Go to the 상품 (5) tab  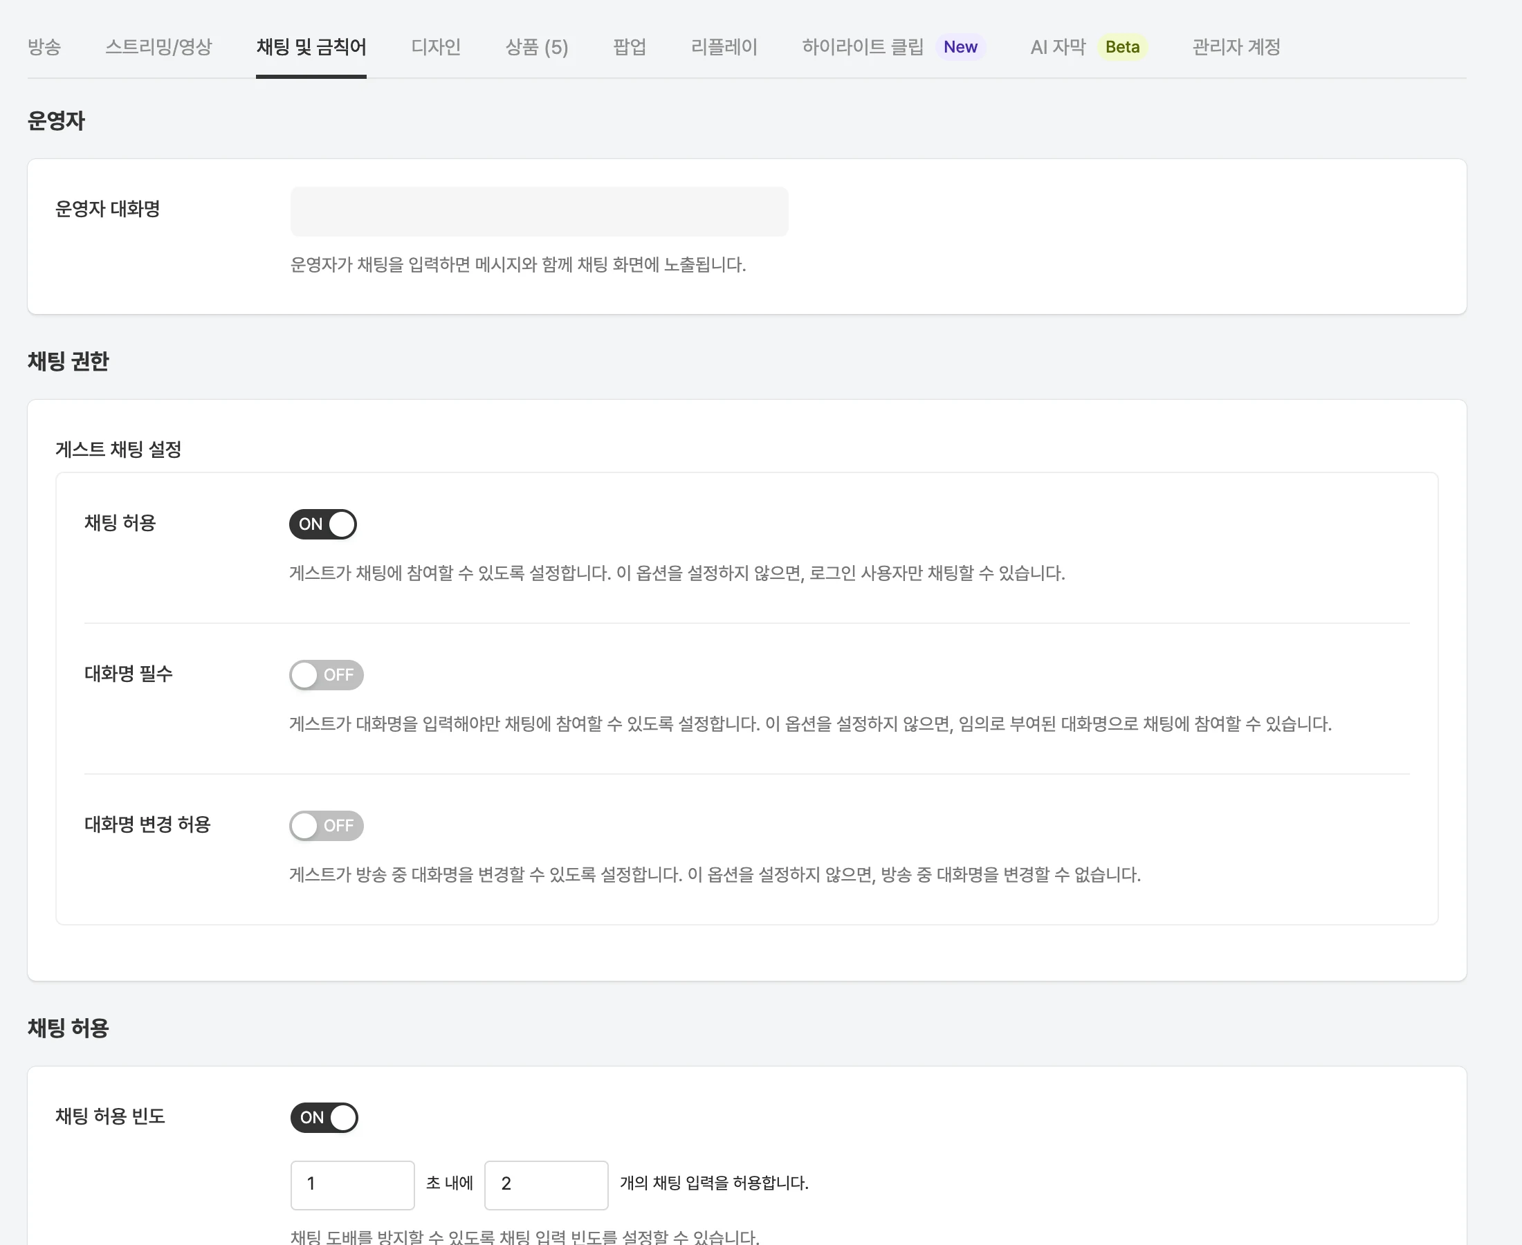536,47
